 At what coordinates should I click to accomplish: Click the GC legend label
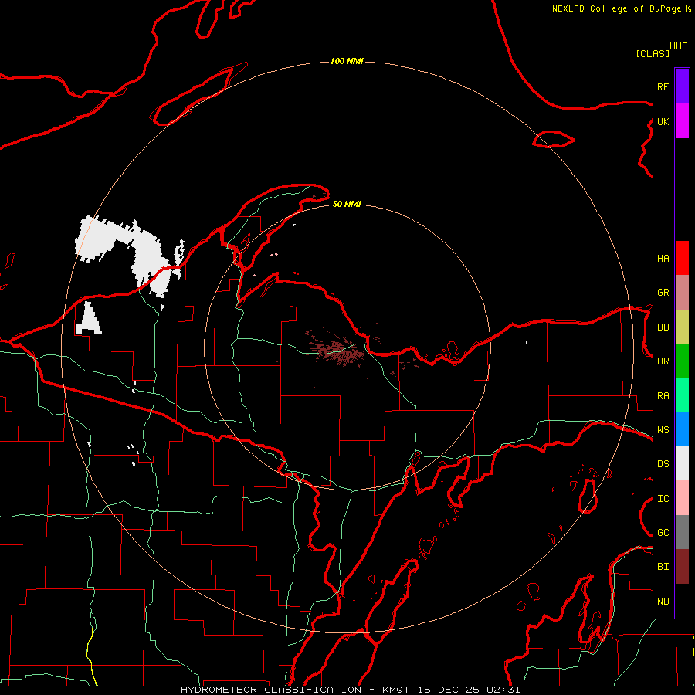663,533
